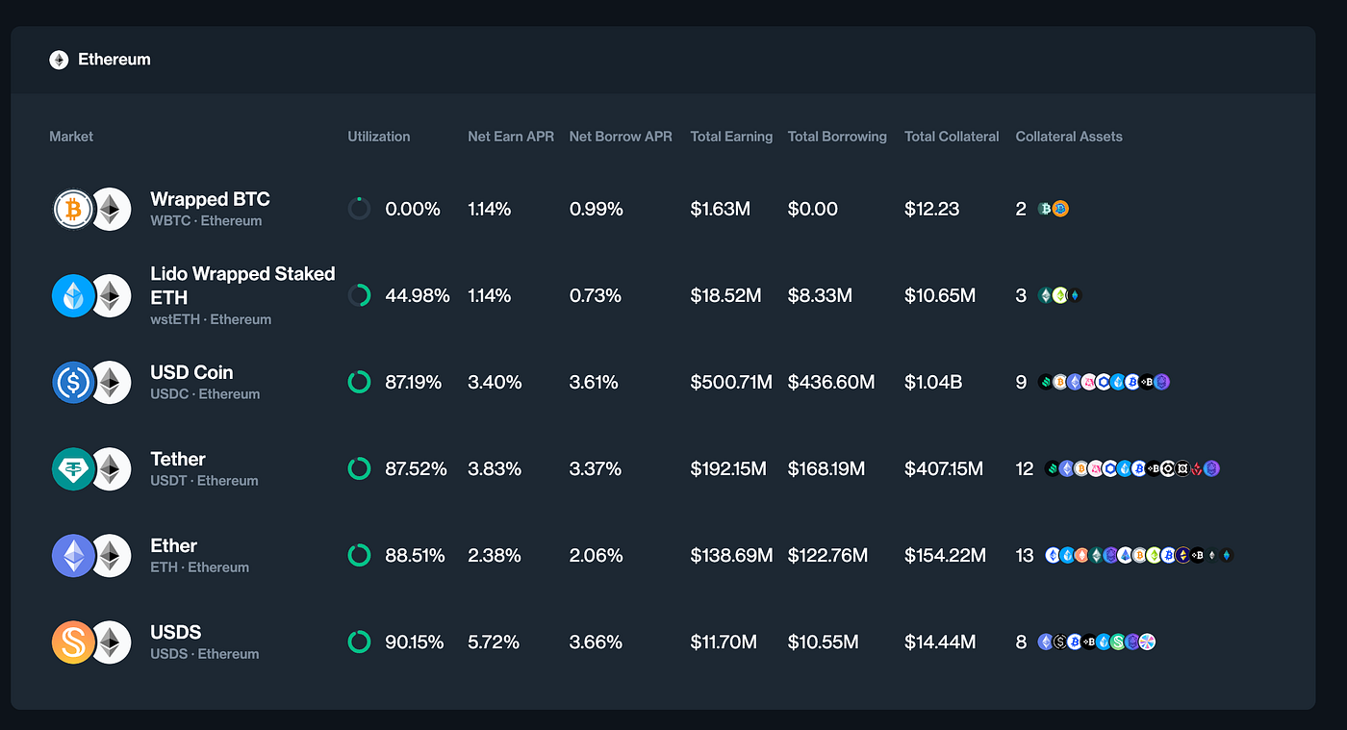Screen dimensions: 1347x730
Task: Click $14.44M total collateral value
Action: click(940, 642)
